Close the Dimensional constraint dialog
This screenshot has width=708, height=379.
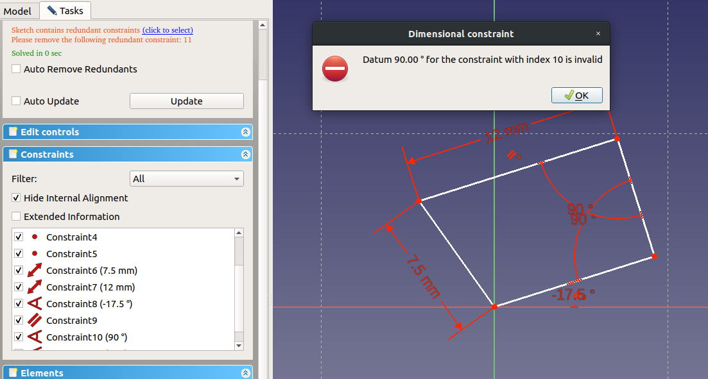[598, 34]
